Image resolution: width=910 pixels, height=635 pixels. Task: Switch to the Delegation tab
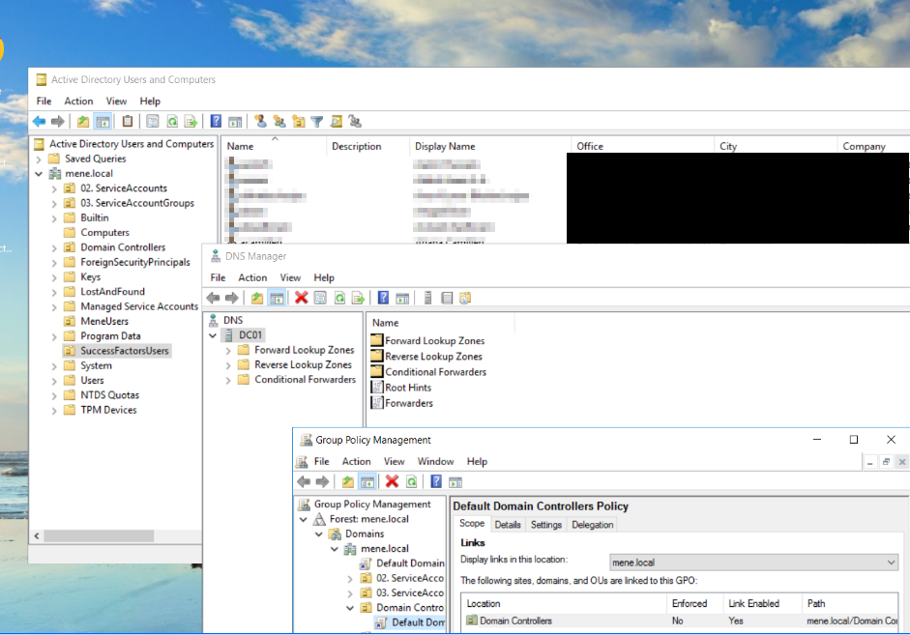(x=592, y=525)
